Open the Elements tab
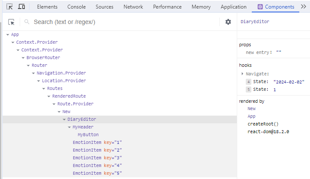 point(47,7)
